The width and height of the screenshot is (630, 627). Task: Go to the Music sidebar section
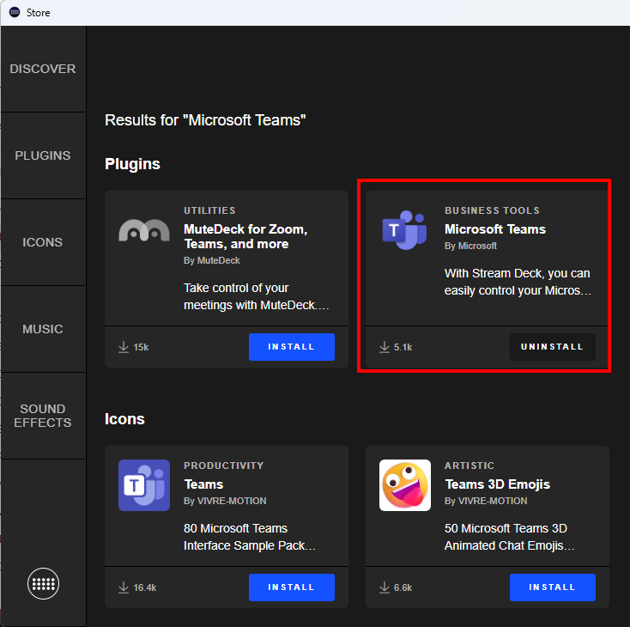[43, 329]
